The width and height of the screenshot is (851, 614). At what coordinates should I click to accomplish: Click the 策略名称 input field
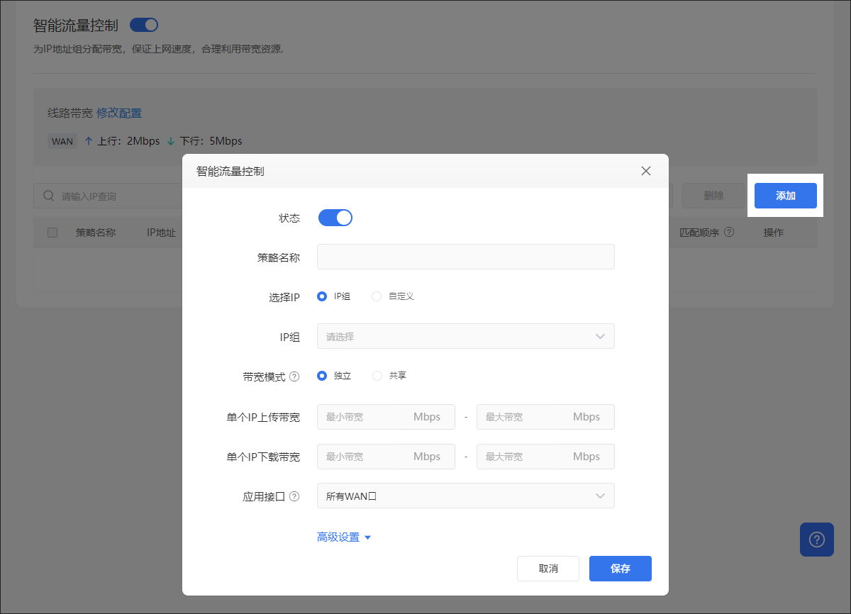coord(465,257)
